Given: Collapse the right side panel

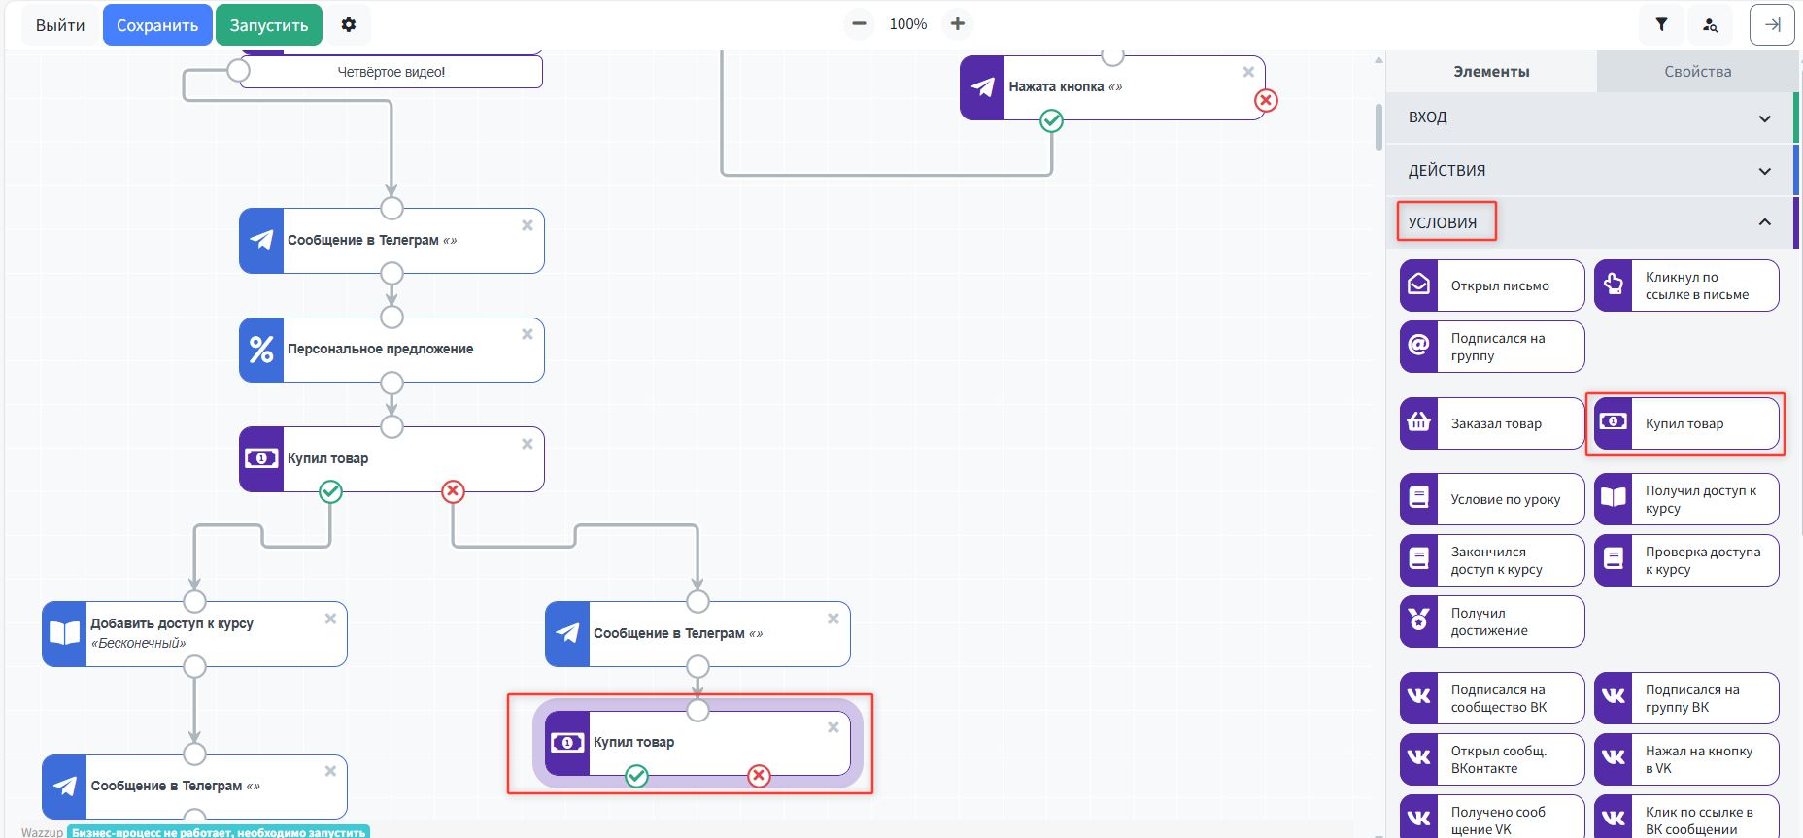Looking at the screenshot, I should point(1772,25).
